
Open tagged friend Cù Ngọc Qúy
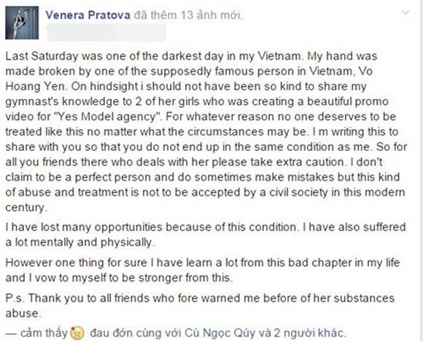point(220,333)
